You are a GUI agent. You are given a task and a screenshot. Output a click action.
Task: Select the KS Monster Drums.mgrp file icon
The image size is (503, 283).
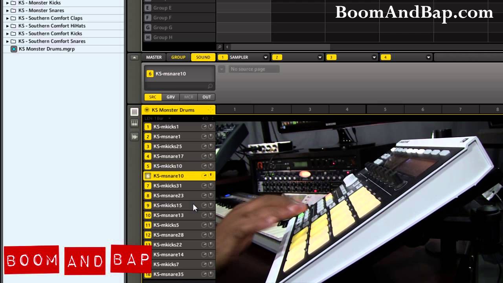pyautogui.click(x=14, y=49)
